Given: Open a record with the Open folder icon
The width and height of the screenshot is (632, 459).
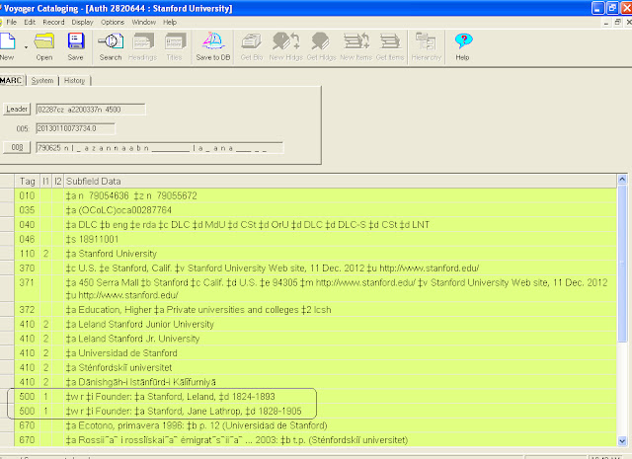Looking at the screenshot, I should coord(43,46).
